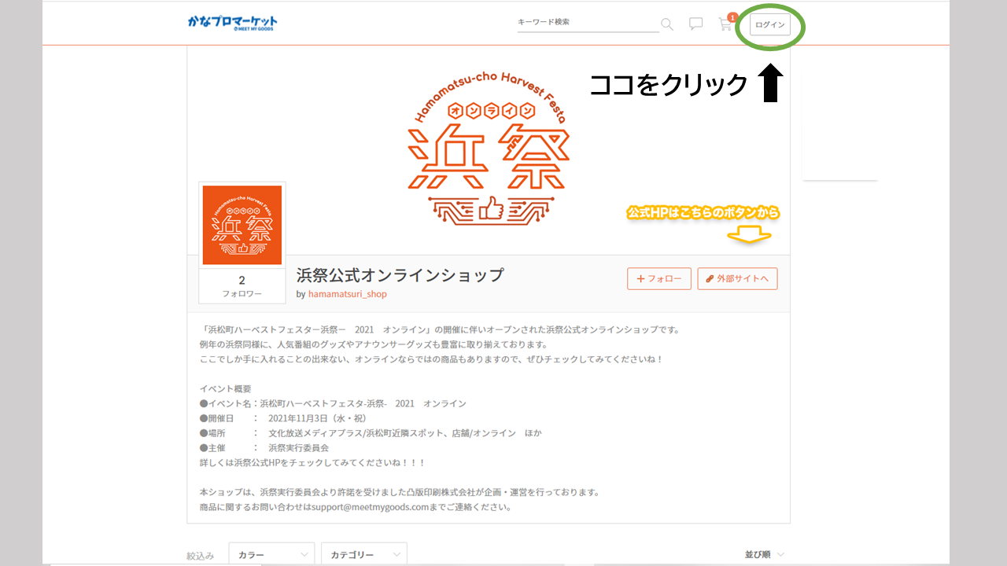
Task: Click the フォロー follow button
Action: tap(659, 278)
